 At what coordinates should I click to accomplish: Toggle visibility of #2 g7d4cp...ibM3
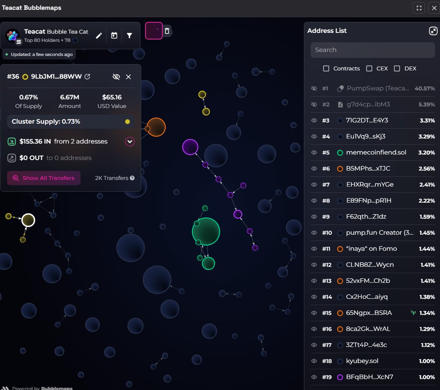(314, 104)
